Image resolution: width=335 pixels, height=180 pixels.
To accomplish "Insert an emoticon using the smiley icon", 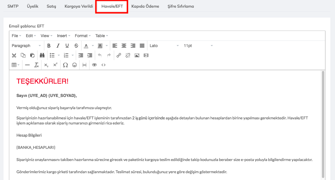I will (x=74, y=65).
